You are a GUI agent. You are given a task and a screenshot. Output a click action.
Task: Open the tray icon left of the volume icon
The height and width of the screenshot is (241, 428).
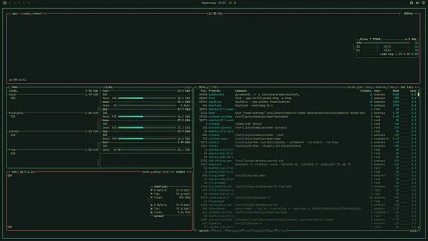tap(411, 3)
